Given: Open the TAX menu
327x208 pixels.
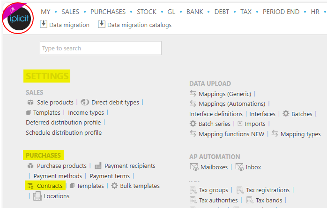Looking at the screenshot, I should click(x=246, y=12).
